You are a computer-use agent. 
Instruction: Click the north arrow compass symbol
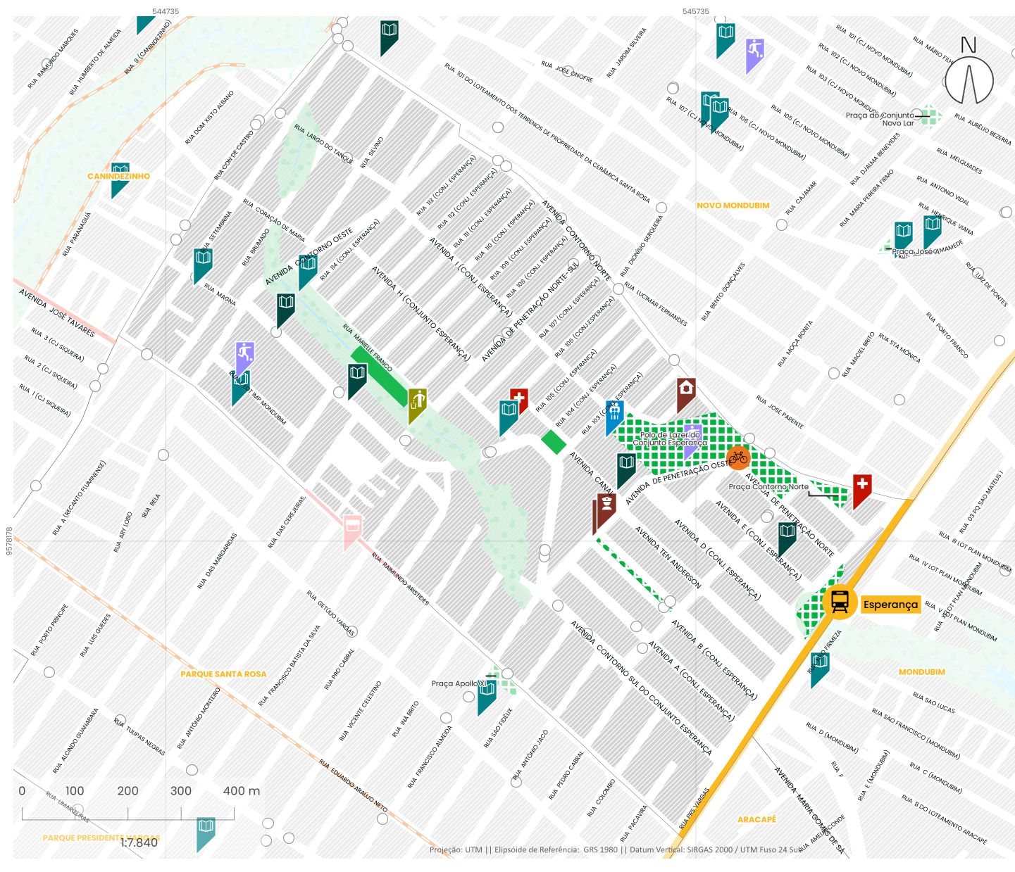[x=969, y=72]
